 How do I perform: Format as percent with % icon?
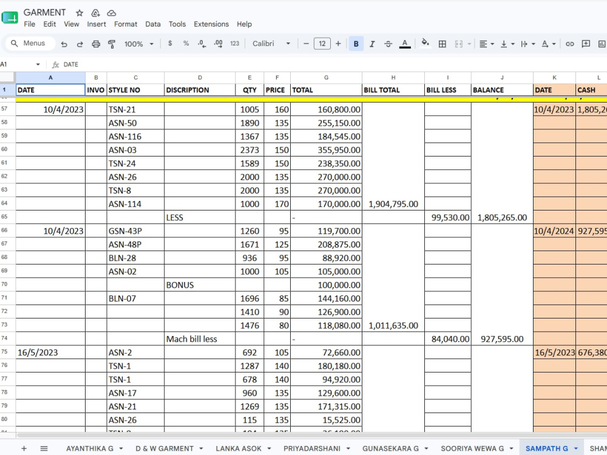(186, 43)
